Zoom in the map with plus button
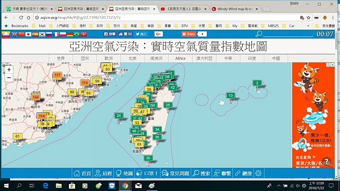Image resolution: width=340 pixels, height=191 pixels. pos(9,69)
